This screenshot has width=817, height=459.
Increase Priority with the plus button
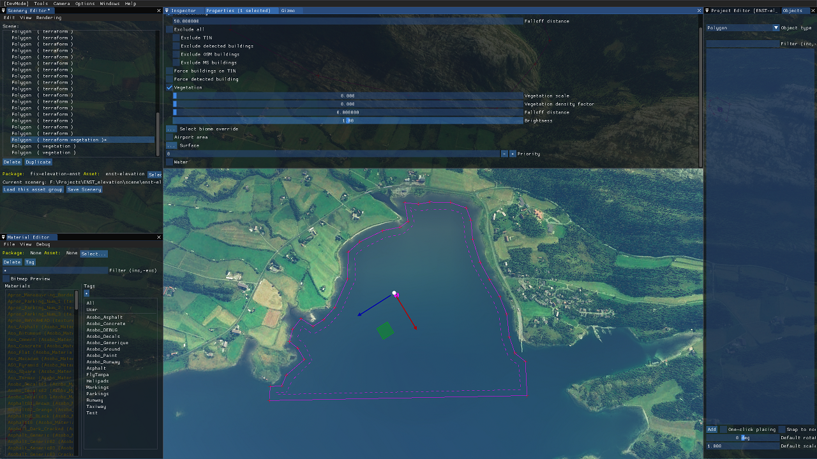click(x=513, y=154)
